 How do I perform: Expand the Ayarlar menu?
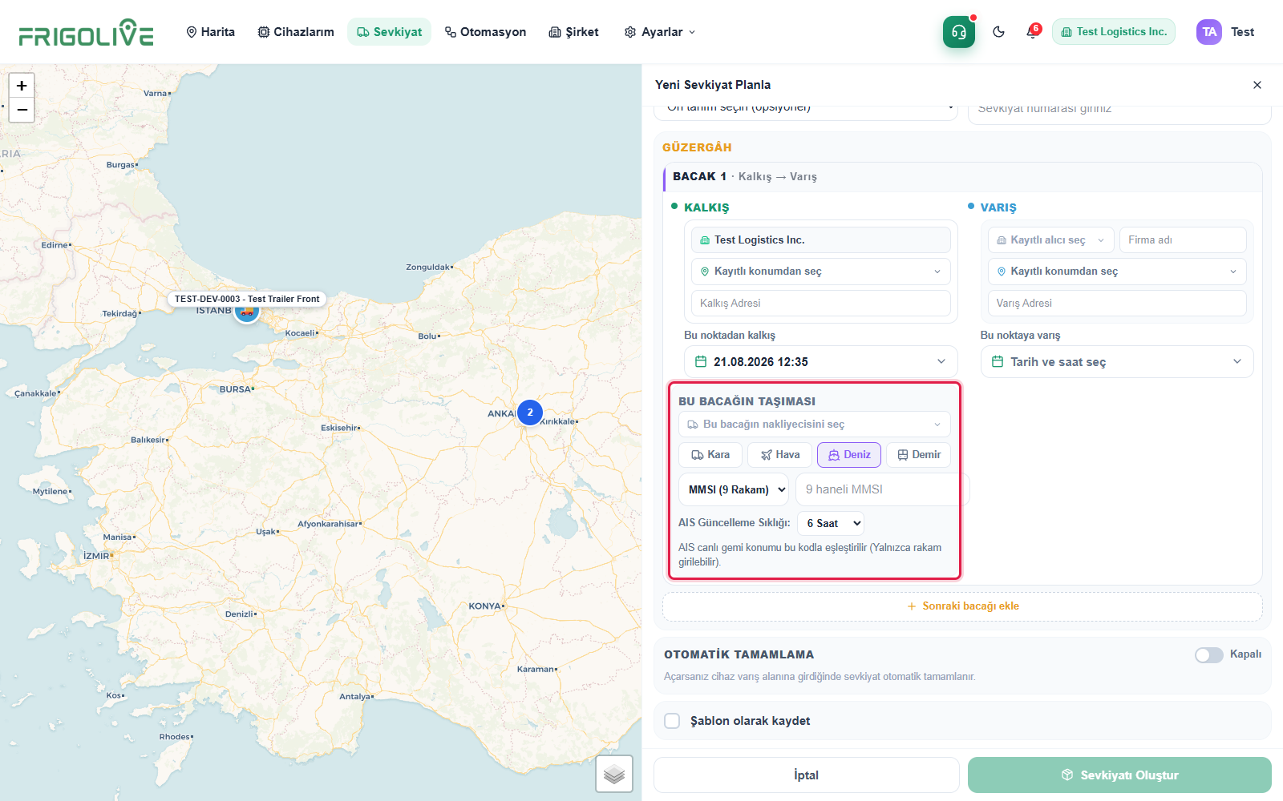[x=660, y=32]
